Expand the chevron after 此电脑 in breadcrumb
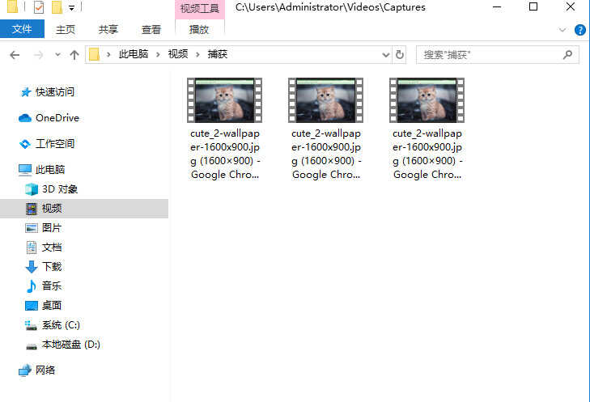590x402 pixels. [x=158, y=55]
